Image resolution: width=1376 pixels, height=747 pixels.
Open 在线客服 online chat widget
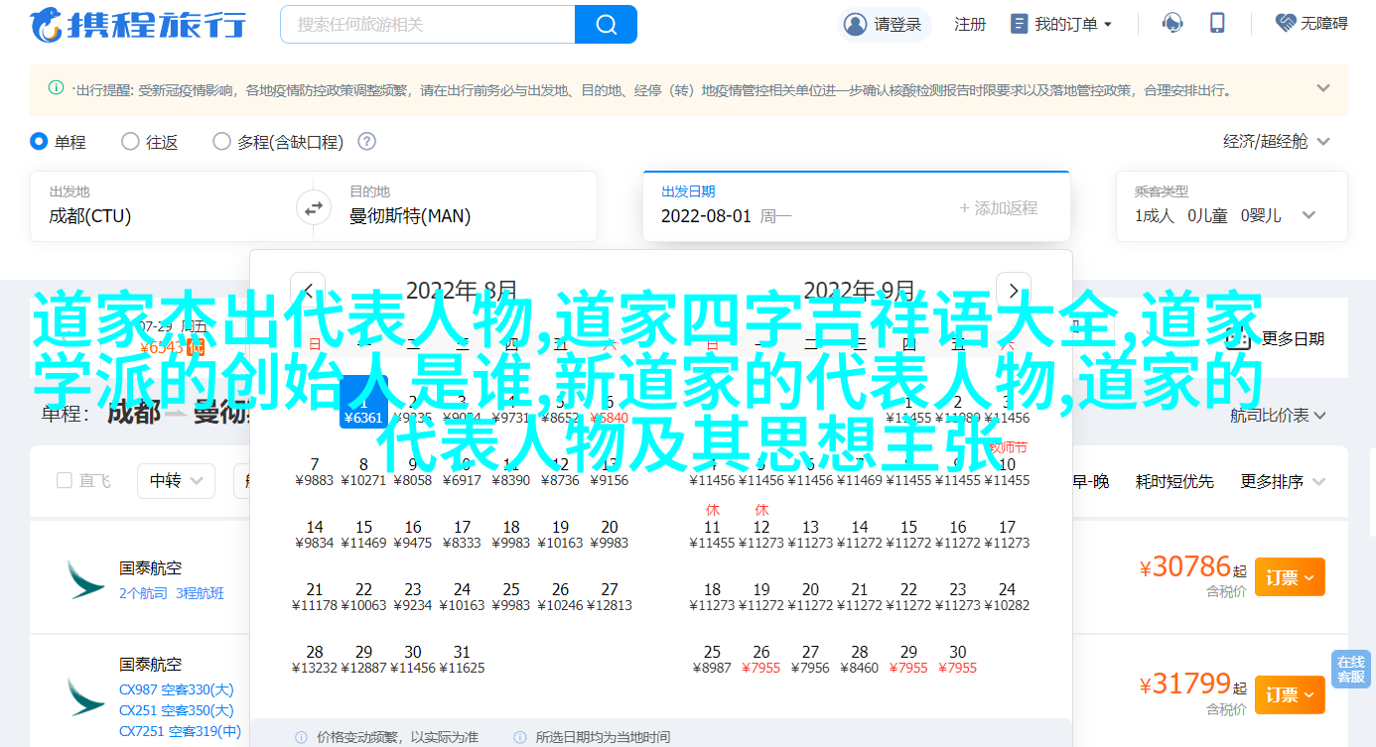[1350, 669]
